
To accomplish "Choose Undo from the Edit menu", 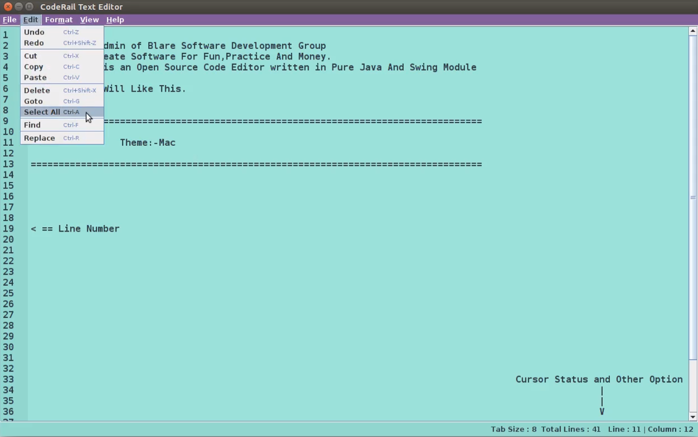I will click(62, 32).
